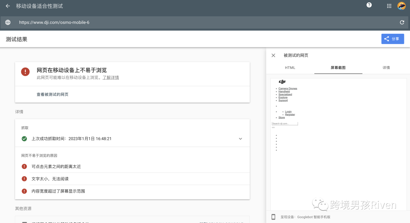Open the help question mark icon
The height and width of the screenshot is (223, 410).
(369, 5)
